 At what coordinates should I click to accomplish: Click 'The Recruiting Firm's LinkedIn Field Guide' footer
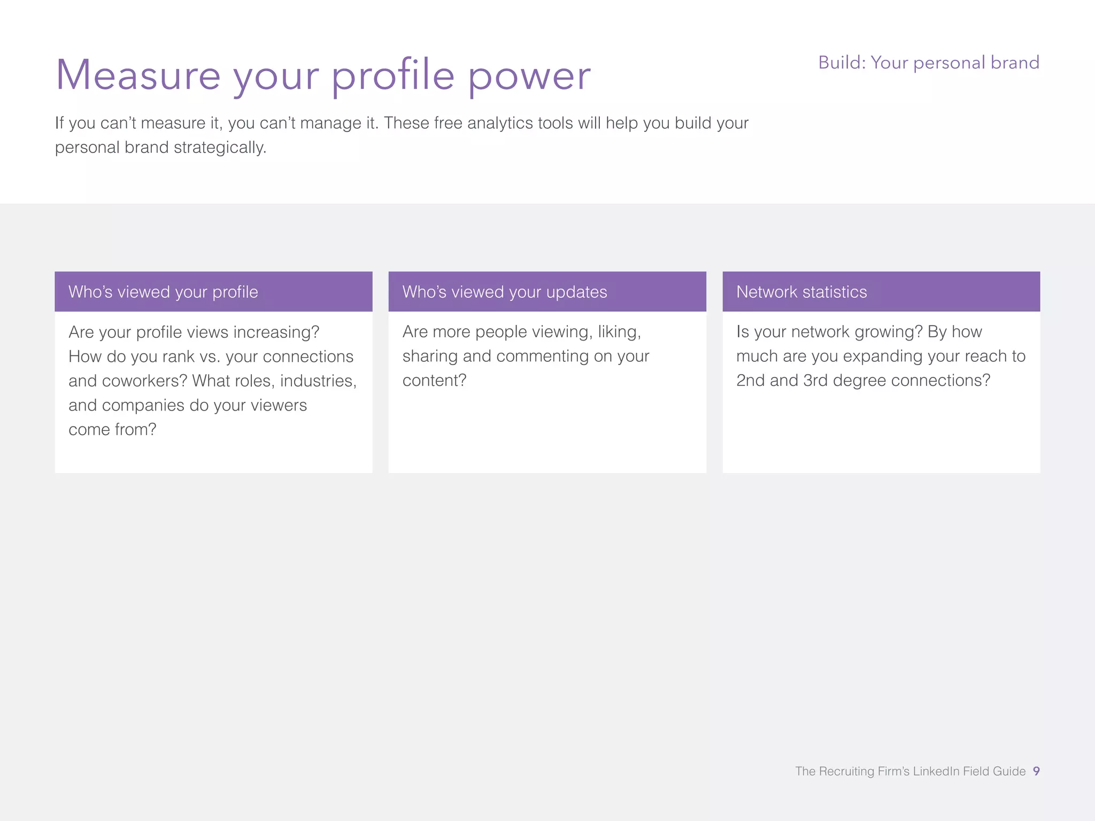910,771
